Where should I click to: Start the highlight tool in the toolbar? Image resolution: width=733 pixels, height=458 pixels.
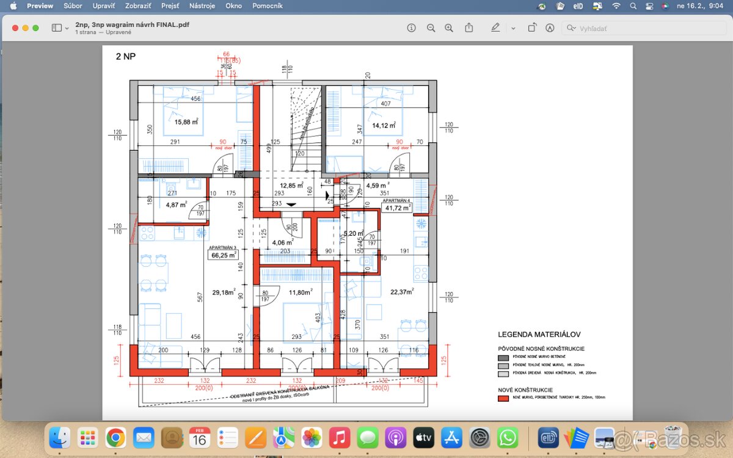coord(550,27)
